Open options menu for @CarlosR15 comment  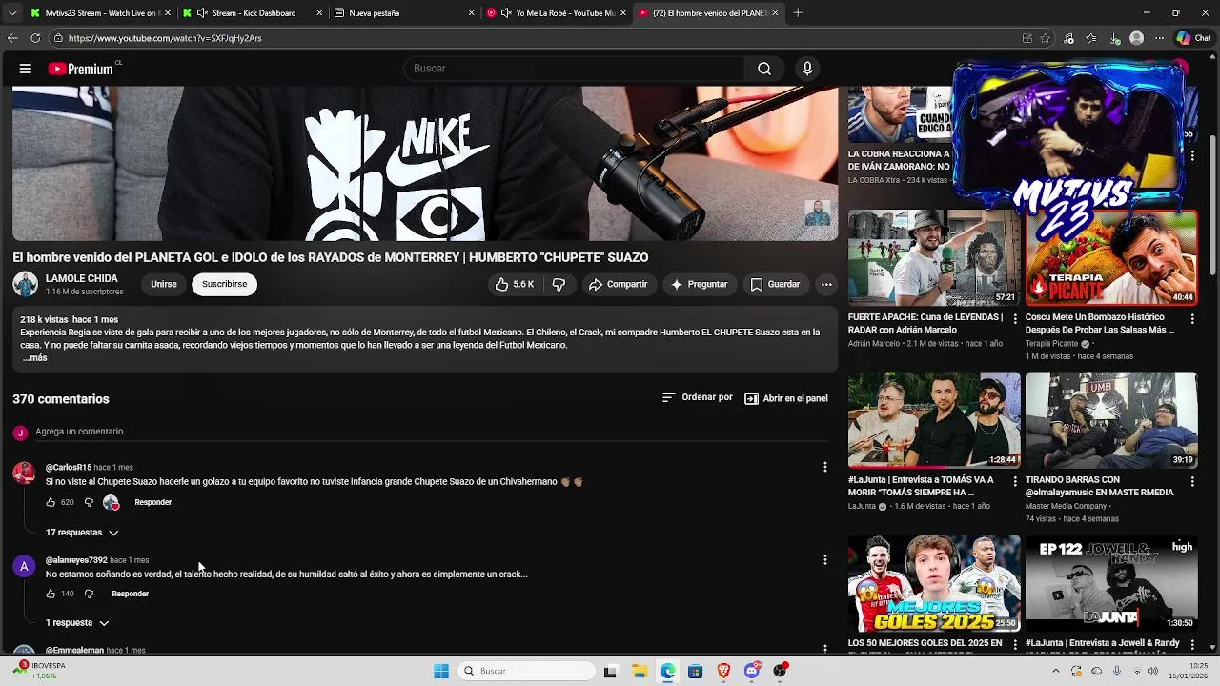825,467
